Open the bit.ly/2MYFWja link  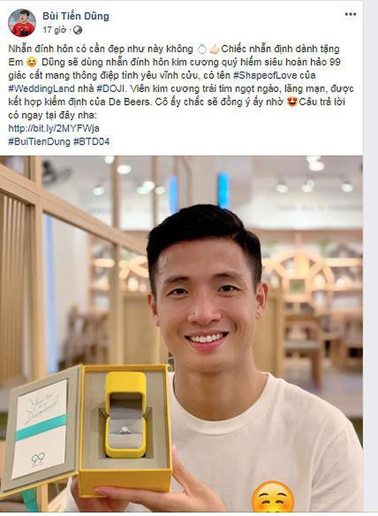pos(53,128)
